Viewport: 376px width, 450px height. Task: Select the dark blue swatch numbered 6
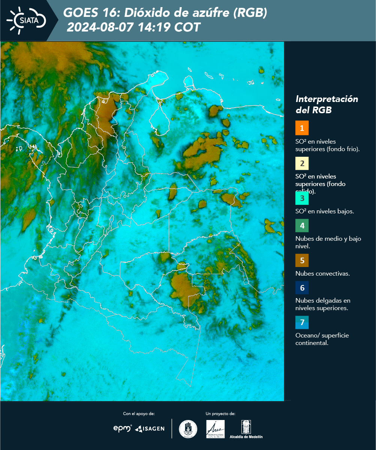(302, 288)
